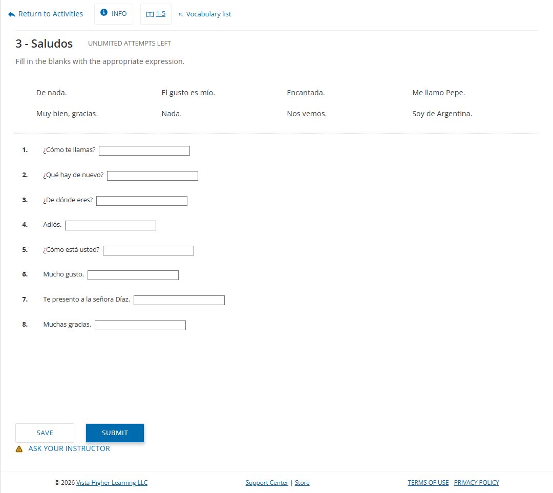Click the SUBMIT button
Viewport: 553px width, 493px height.
pos(115,433)
